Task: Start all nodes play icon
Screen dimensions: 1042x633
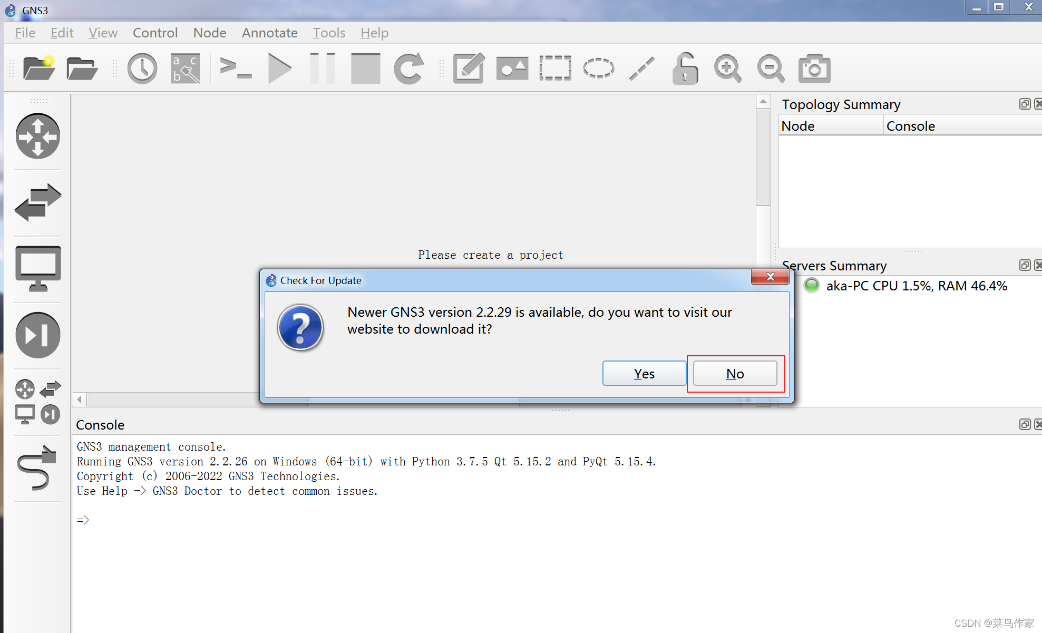Action: click(x=279, y=69)
